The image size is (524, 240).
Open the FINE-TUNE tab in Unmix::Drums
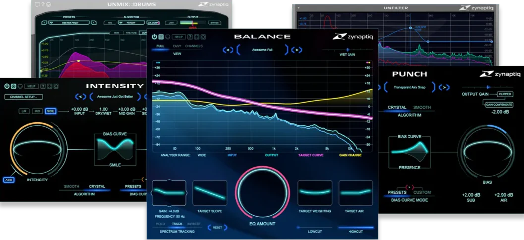[x=131, y=33]
